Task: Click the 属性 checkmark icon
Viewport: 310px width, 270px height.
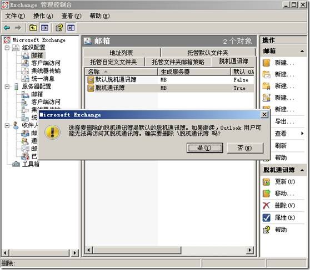Action: tap(266, 217)
